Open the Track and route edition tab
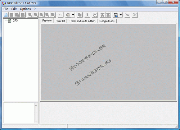 pyautogui.click(x=82, y=21)
